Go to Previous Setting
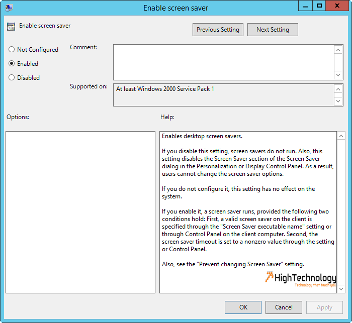Screen dimensions: 352x323 point(218,30)
